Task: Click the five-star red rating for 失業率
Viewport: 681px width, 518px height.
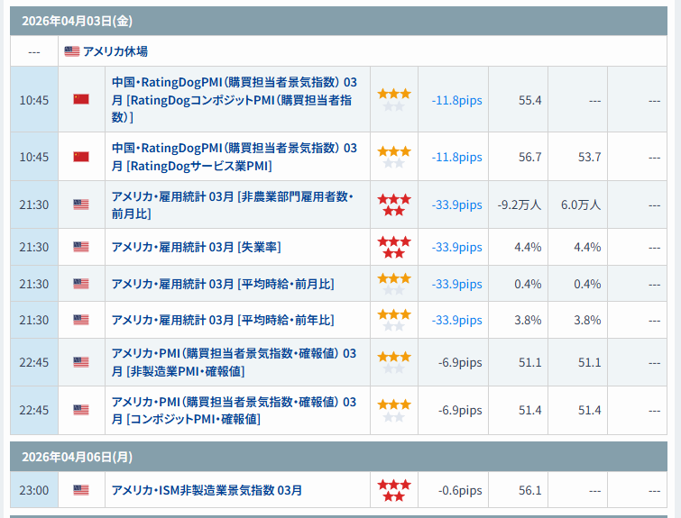Action: tap(394, 247)
